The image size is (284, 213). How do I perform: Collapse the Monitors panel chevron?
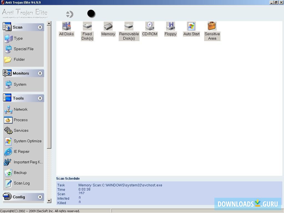click(40, 73)
